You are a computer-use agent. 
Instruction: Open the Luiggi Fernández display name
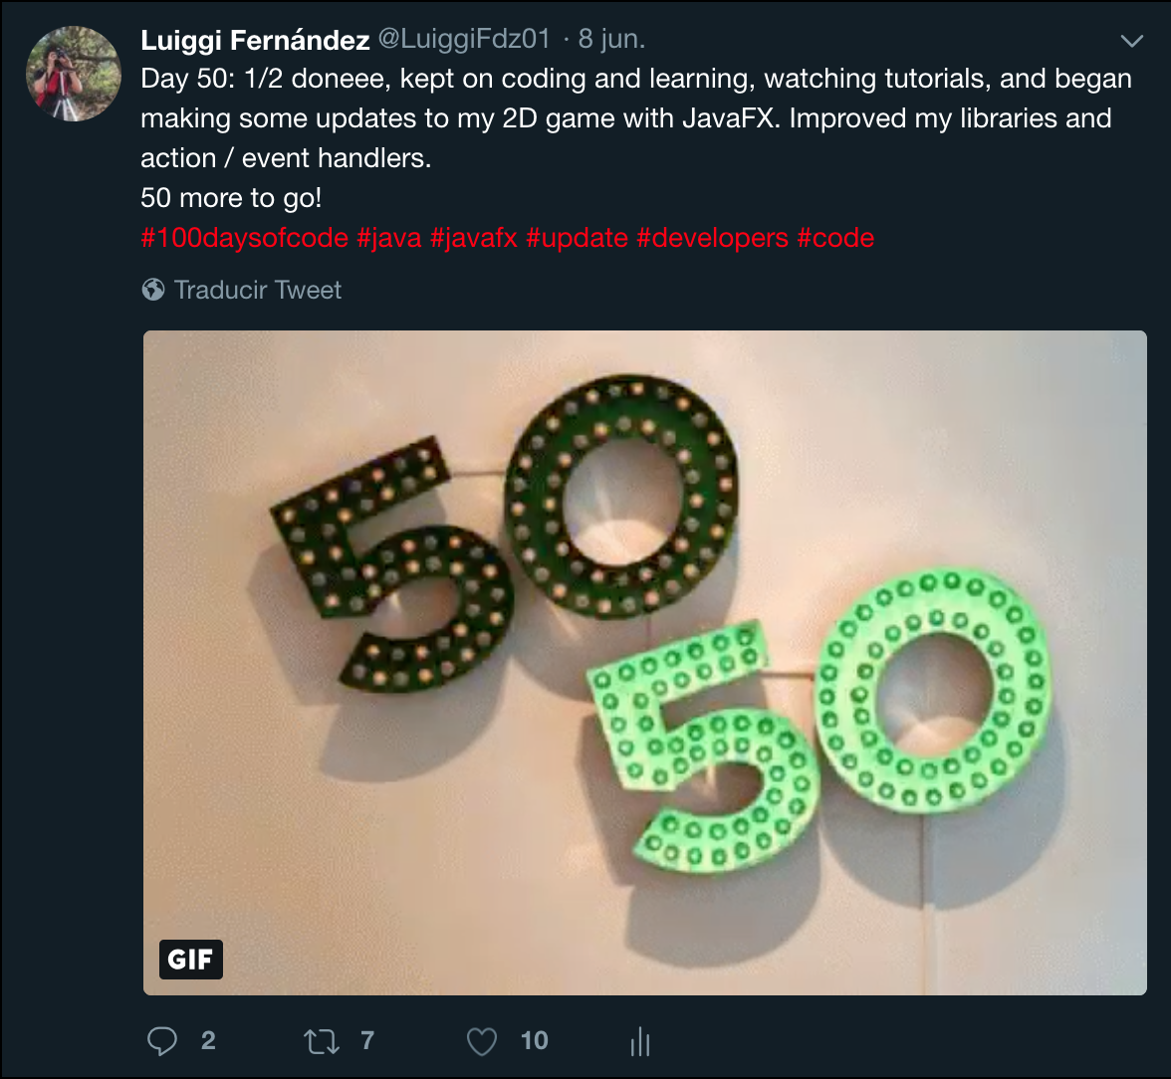click(x=255, y=40)
